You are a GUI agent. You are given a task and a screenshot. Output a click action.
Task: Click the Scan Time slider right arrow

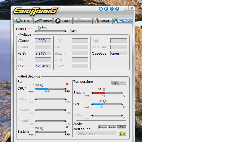click(x=66, y=31)
